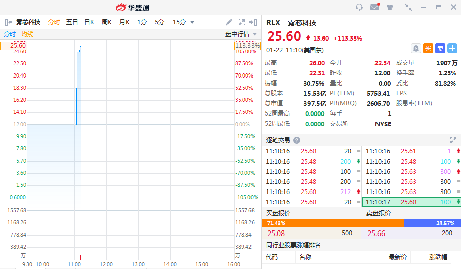
Task: Toggle the 分时 line legend
Action: 10,34
